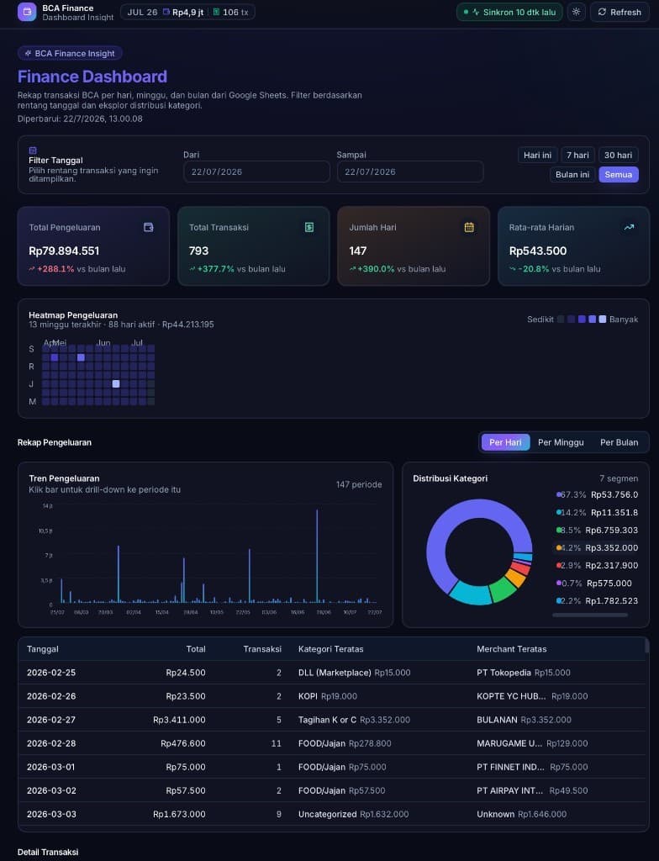Click the purple 67.3% legend dot
The height and width of the screenshot is (861, 659).
tap(558, 494)
